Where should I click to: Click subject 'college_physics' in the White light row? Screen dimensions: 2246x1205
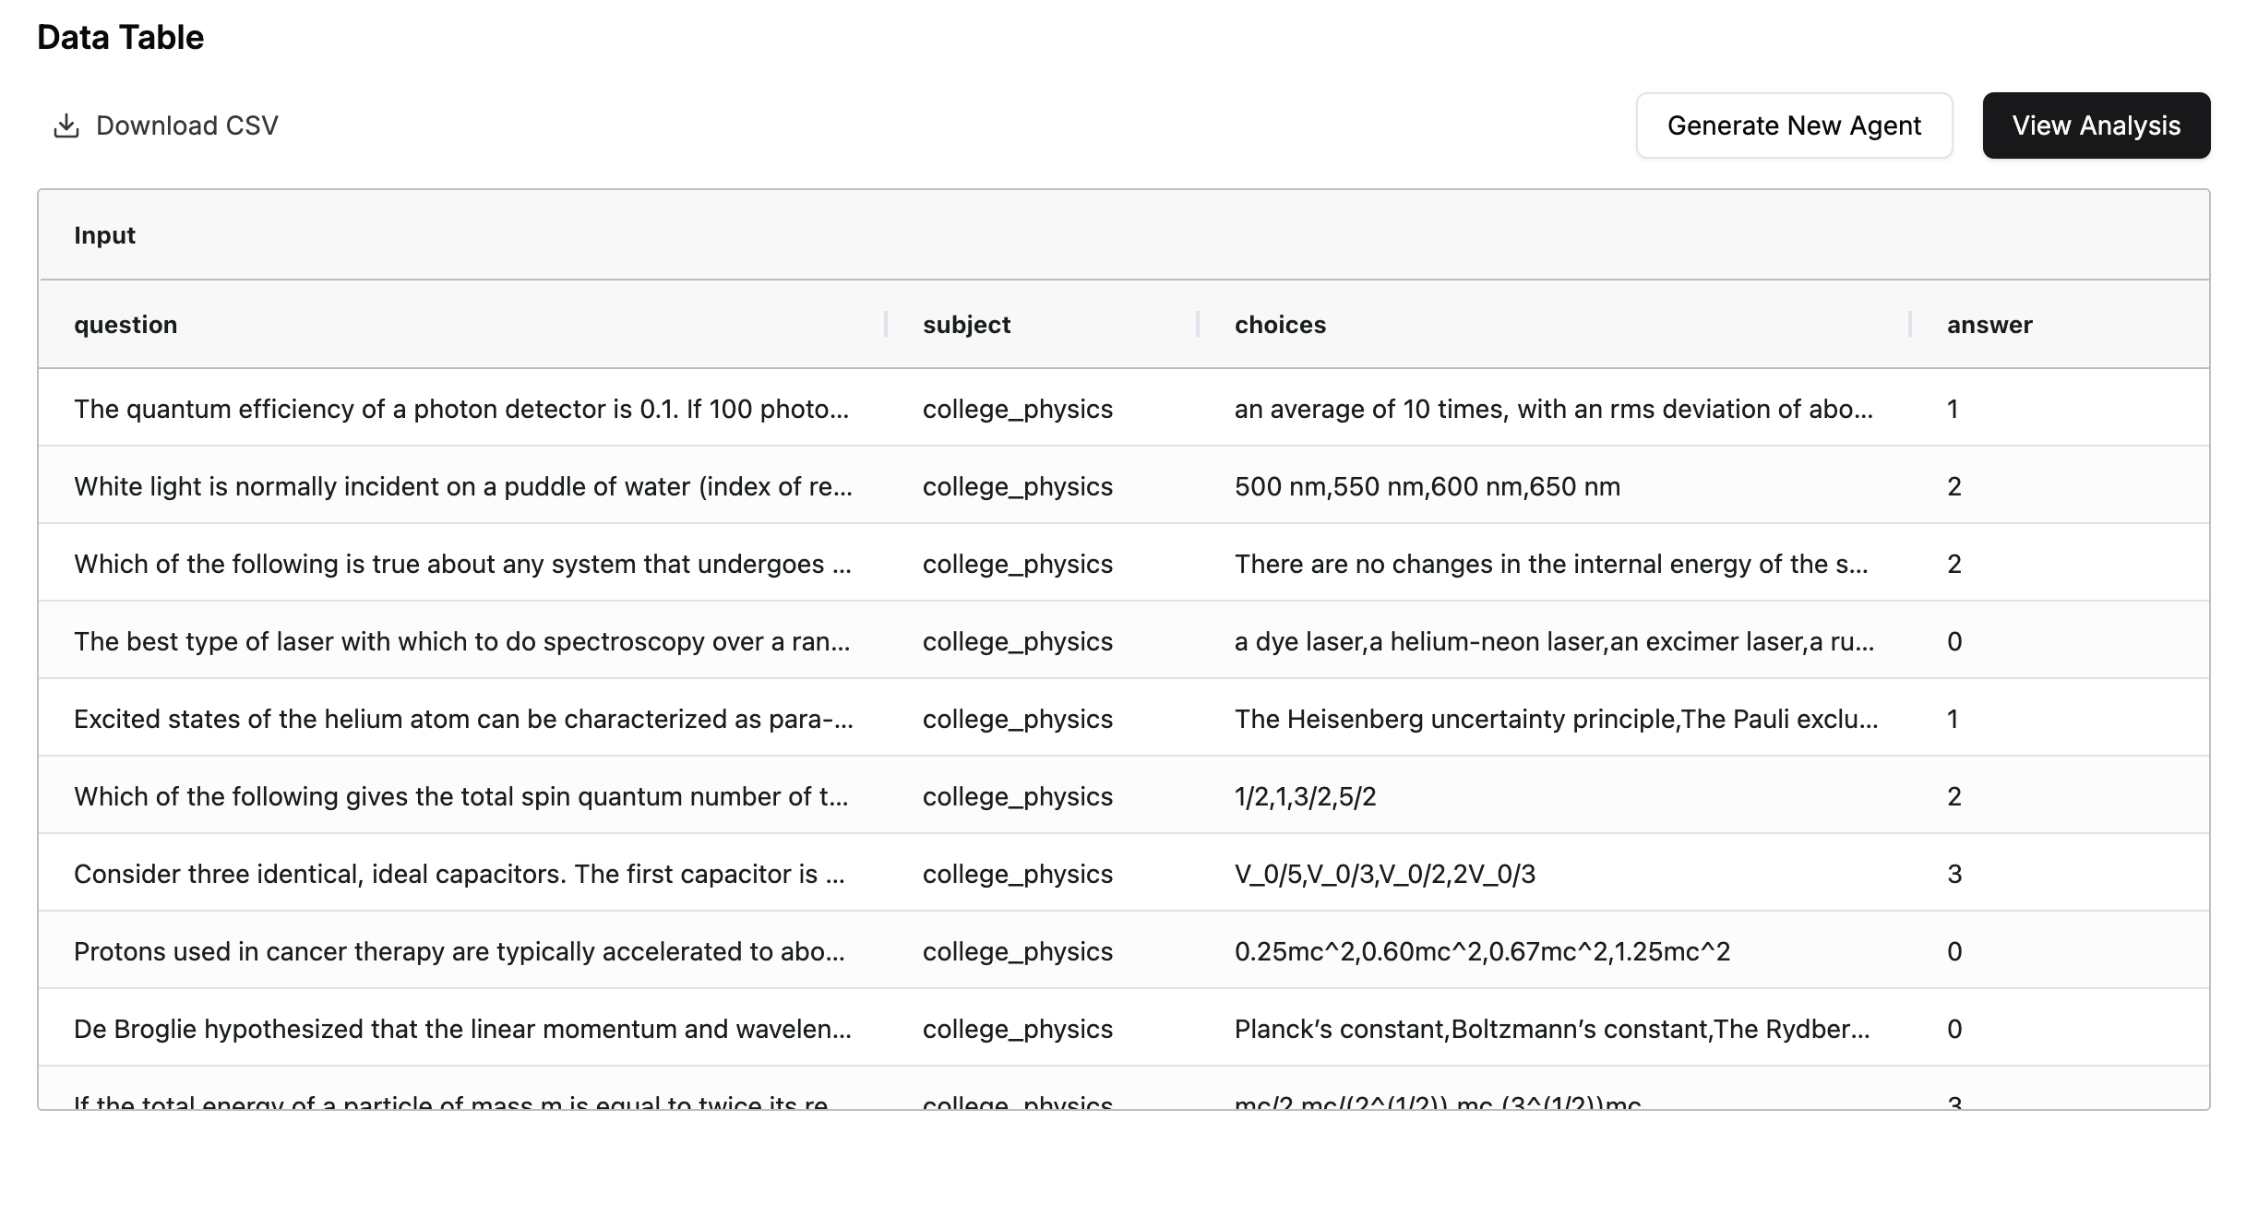[x=1018, y=486]
